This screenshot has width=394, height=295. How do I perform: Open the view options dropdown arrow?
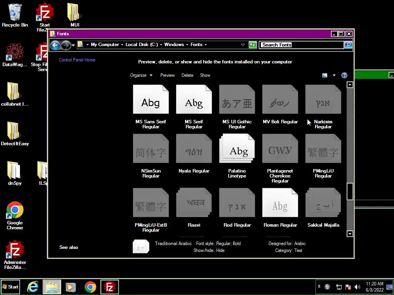click(334, 75)
